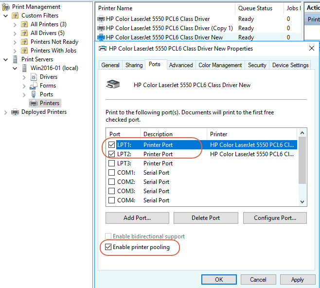Image resolution: width=320 pixels, height=288 pixels.
Task: Click the Add Port... button
Action: (x=137, y=218)
